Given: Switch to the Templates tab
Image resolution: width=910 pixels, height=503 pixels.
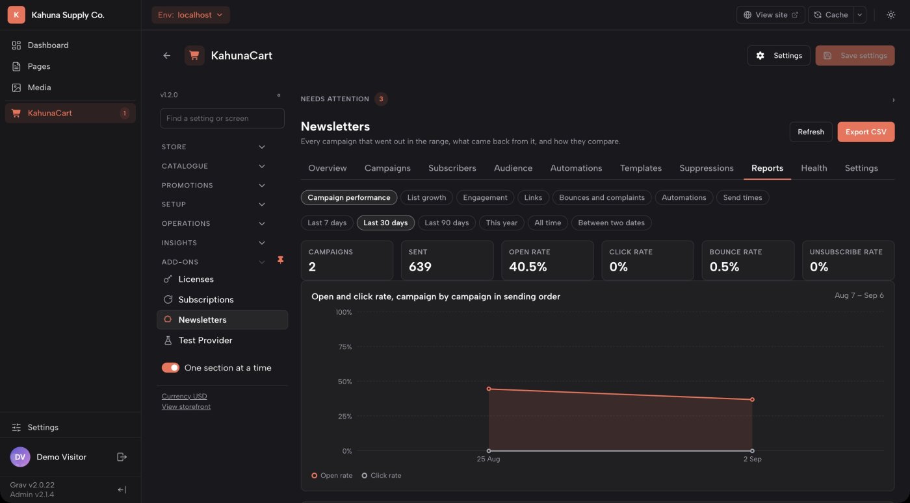Looking at the screenshot, I should click(x=641, y=168).
